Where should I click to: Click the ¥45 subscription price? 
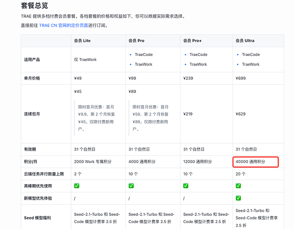pyautogui.click(x=78, y=92)
